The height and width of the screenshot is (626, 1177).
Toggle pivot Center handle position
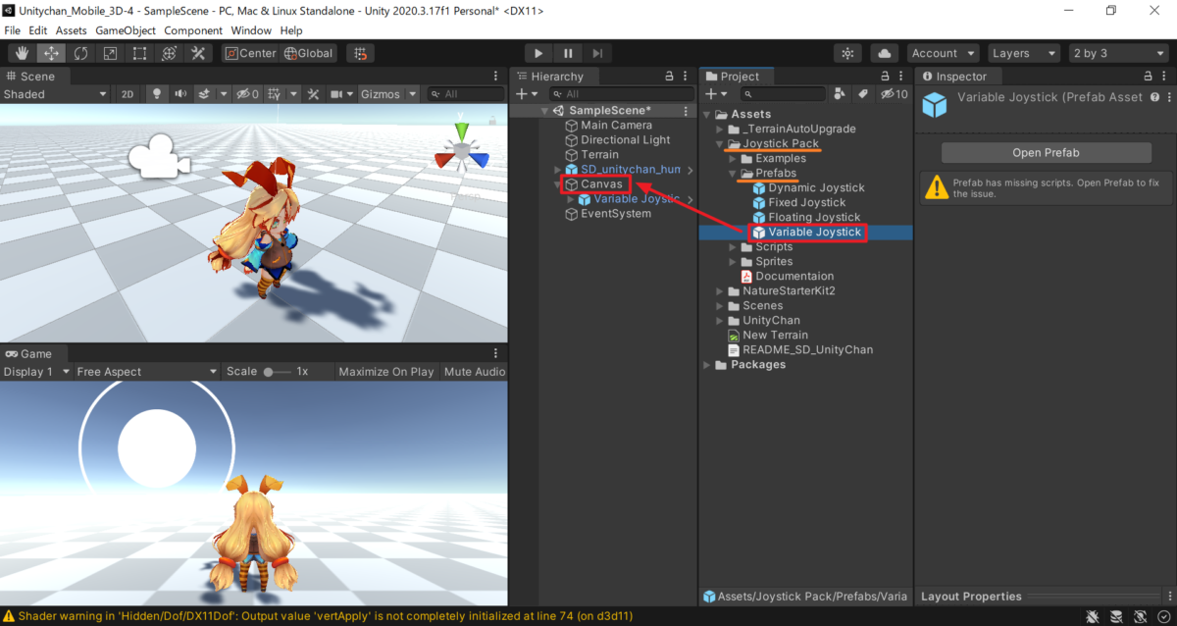250,53
